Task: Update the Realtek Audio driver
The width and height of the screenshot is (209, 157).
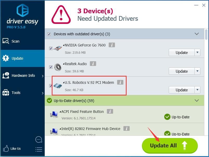Action: click(x=182, y=71)
